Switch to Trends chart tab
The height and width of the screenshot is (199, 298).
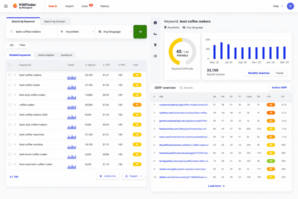(279, 73)
